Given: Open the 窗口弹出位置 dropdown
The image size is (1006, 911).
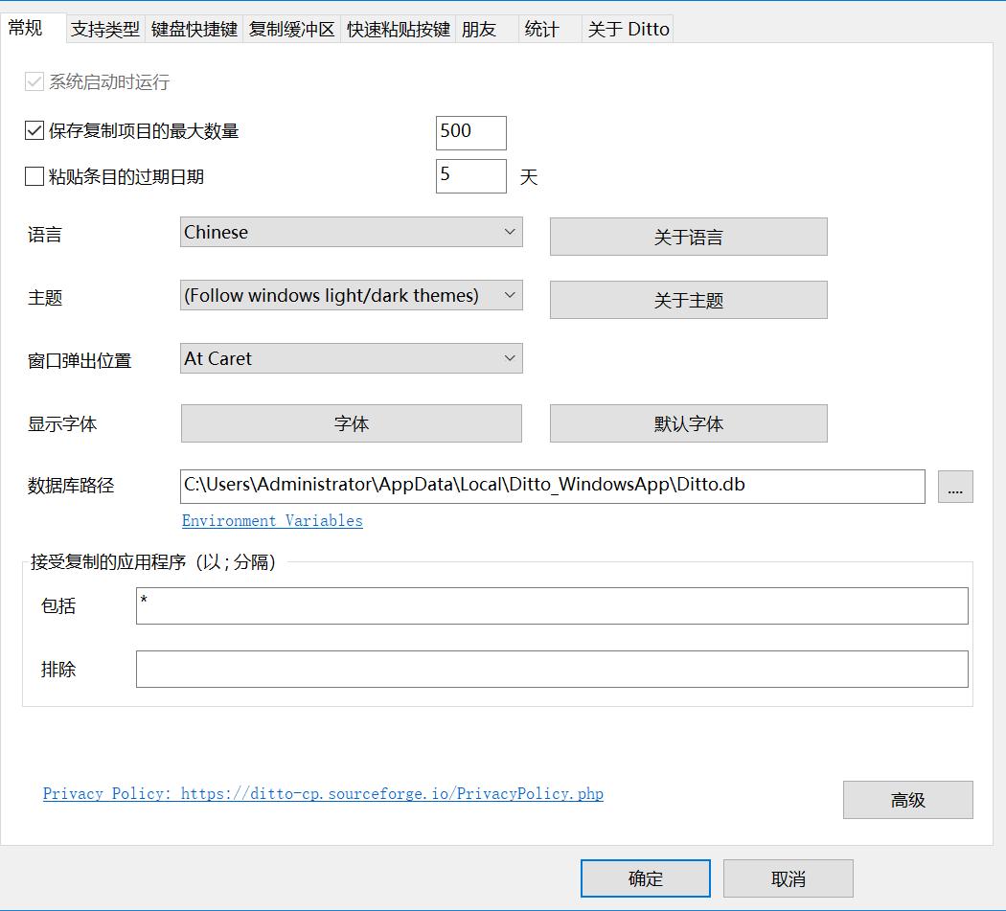Looking at the screenshot, I should [351, 357].
